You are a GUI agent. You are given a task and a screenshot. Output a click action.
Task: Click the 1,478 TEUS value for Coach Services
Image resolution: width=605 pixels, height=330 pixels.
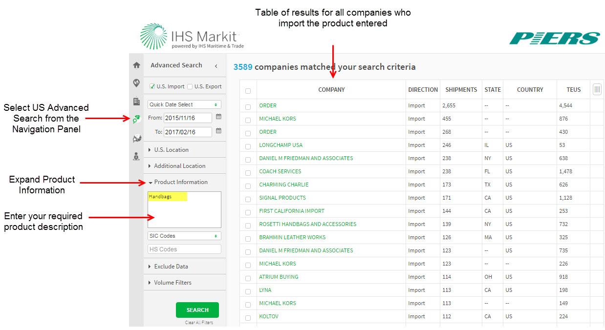click(565, 171)
